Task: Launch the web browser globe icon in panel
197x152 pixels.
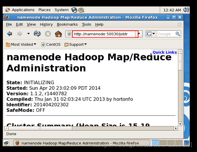Action: coord(74,10)
